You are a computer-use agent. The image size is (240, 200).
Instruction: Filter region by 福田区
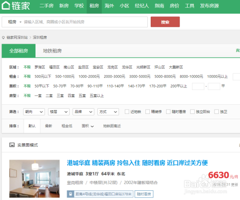(x=54, y=67)
